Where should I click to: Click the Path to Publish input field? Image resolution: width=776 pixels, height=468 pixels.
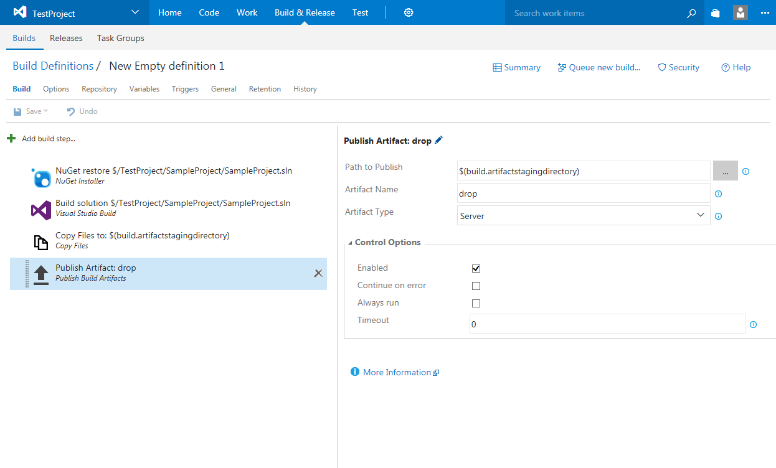pyautogui.click(x=583, y=171)
